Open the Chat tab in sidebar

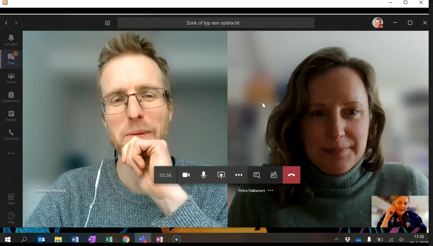pyautogui.click(x=11, y=59)
